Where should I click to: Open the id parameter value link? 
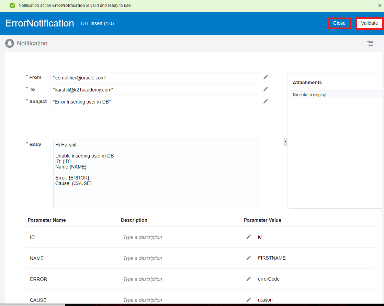click(260, 237)
